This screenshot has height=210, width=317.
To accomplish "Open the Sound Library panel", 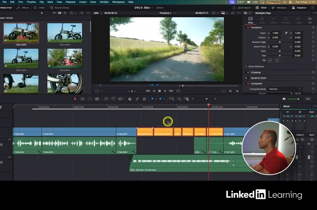I will [x=60, y=7].
